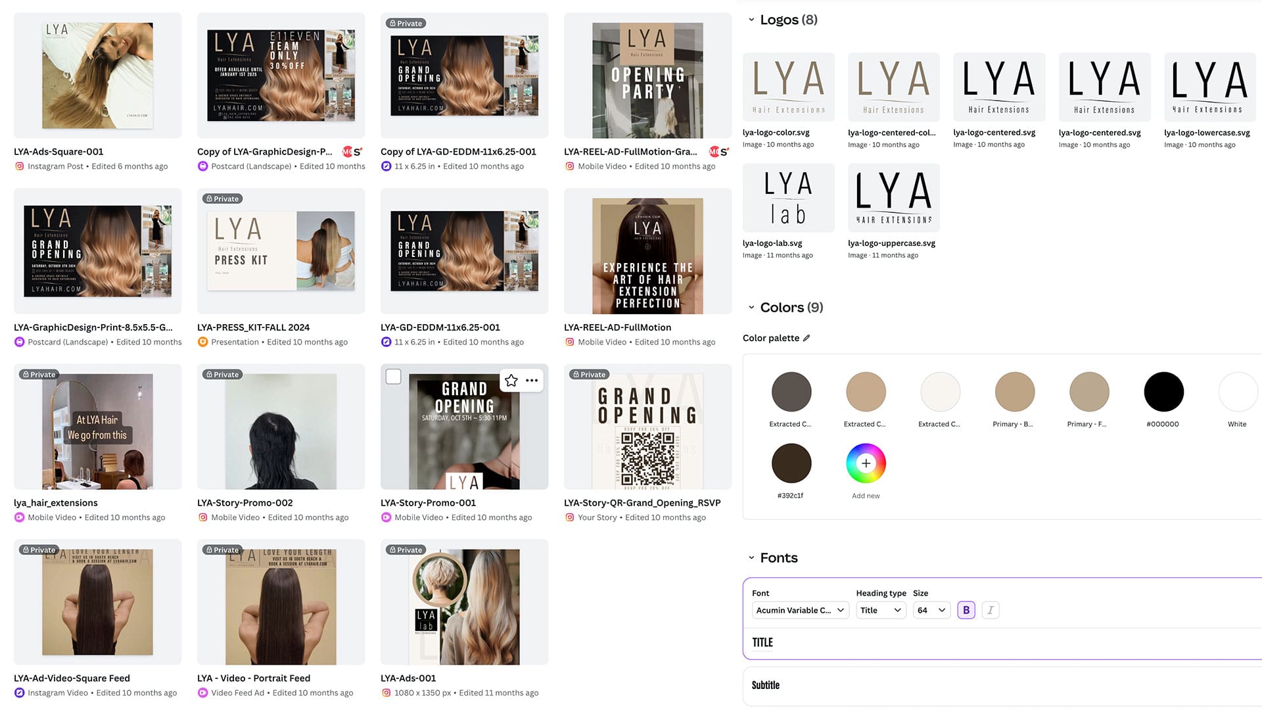Open the LYA-Ads-Square-001 title link
This screenshot has height=710, width=1262.
[x=58, y=152]
